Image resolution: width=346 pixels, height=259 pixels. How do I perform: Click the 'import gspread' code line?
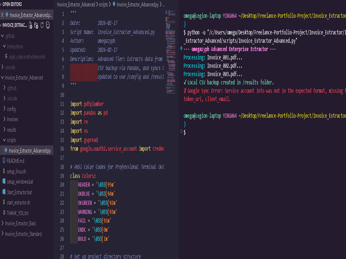click(x=84, y=140)
